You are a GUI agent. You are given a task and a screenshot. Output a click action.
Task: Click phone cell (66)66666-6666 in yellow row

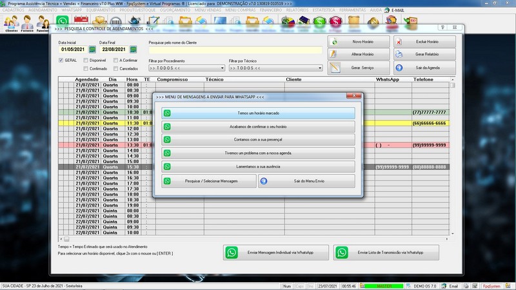point(429,123)
